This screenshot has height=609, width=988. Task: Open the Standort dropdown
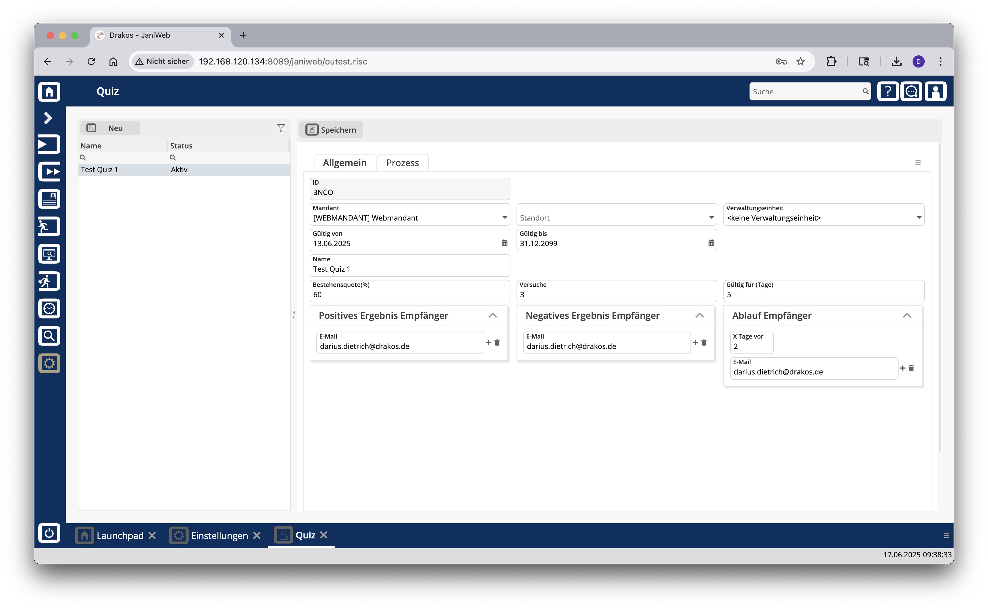pyautogui.click(x=617, y=215)
